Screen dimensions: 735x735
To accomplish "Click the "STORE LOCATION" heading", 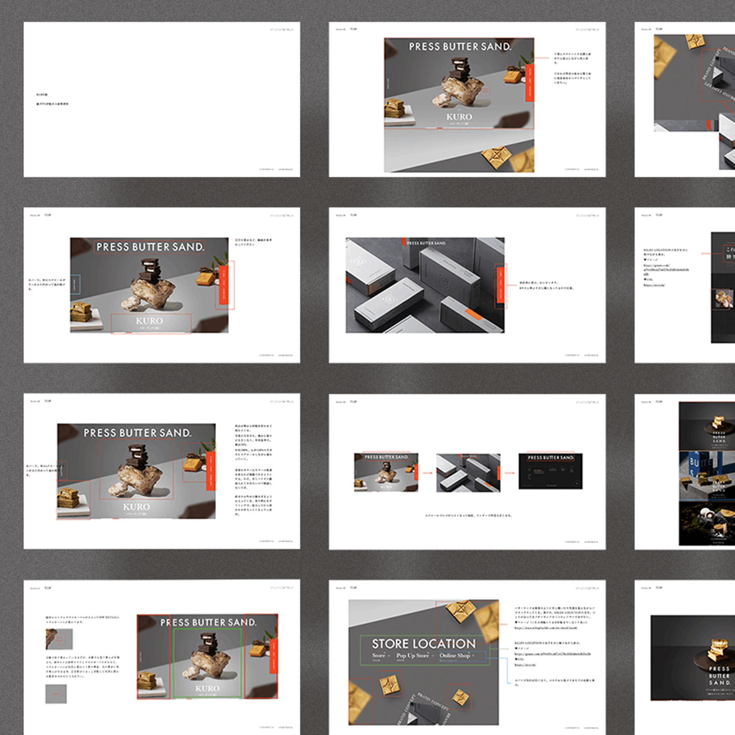I will click(x=424, y=644).
